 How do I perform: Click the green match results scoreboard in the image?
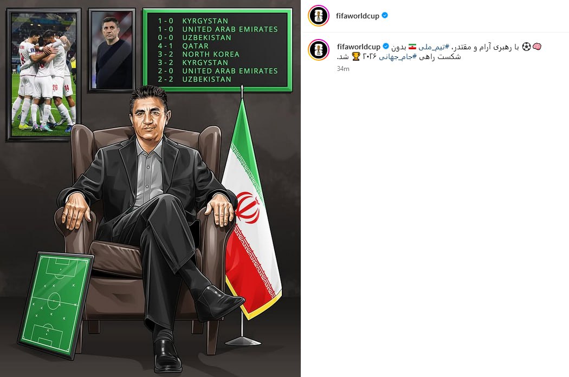[x=217, y=50]
